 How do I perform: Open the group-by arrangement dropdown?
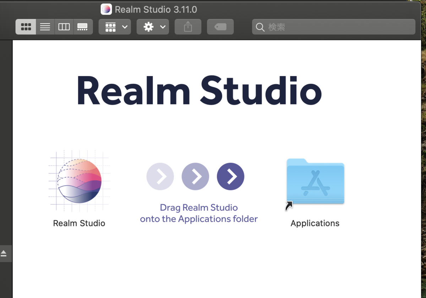[115, 27]
